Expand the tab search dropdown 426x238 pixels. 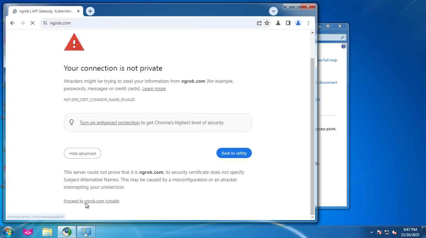tap(273, 11)
